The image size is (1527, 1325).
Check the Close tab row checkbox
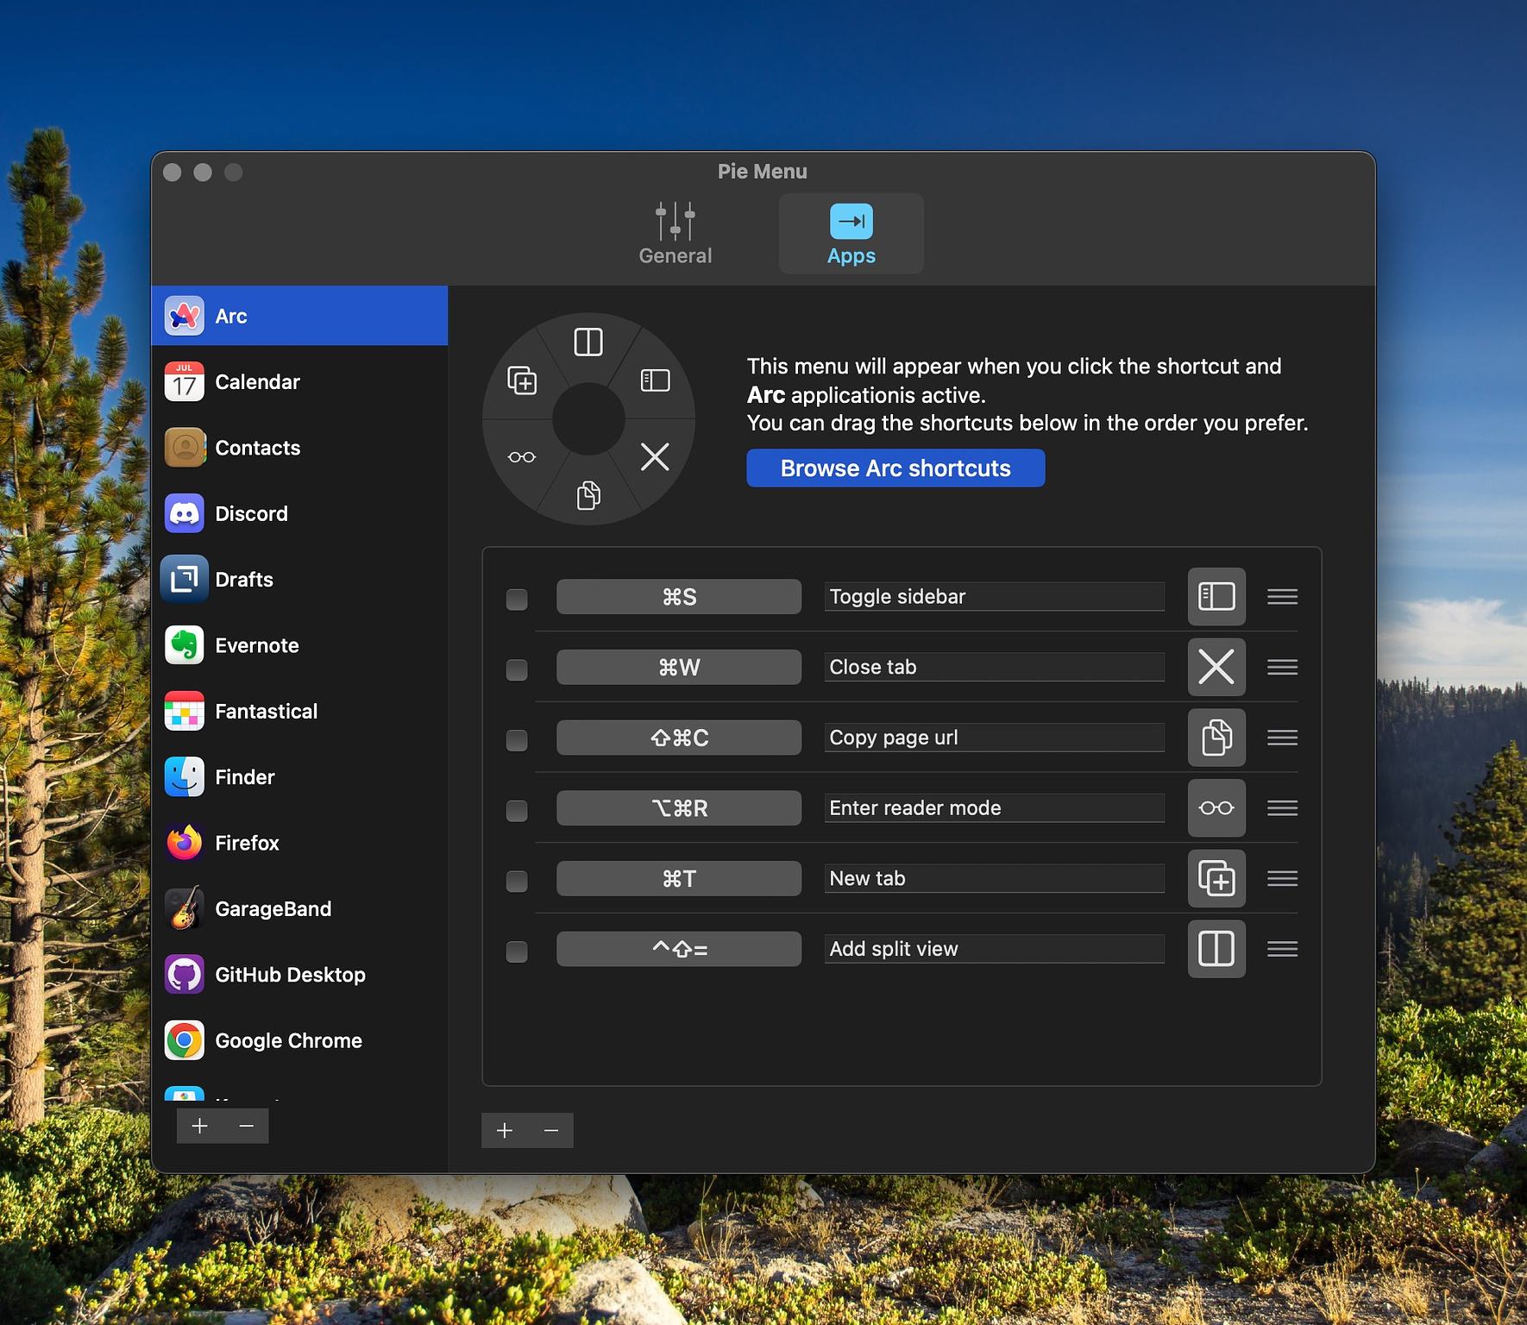pos(517,670)
